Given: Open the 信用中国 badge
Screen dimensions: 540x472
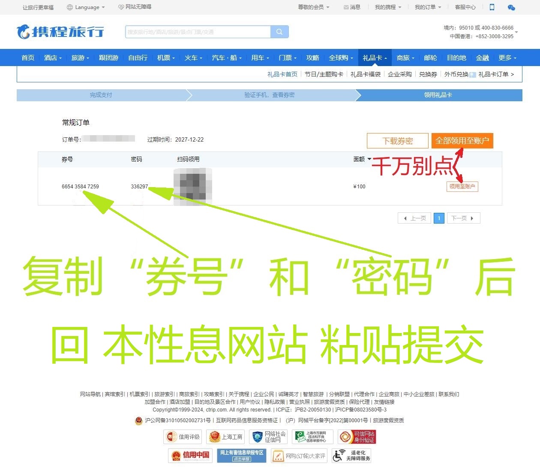Looking at the screenshot, I should pos(190,455).
